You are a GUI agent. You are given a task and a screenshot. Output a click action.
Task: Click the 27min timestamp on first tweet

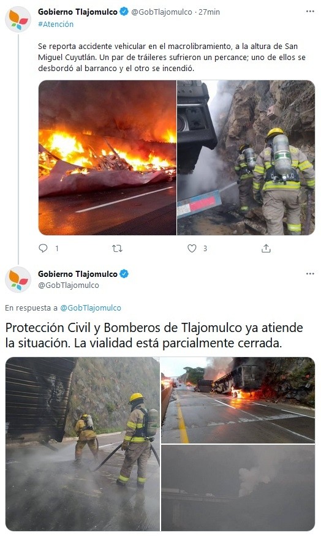210,12
